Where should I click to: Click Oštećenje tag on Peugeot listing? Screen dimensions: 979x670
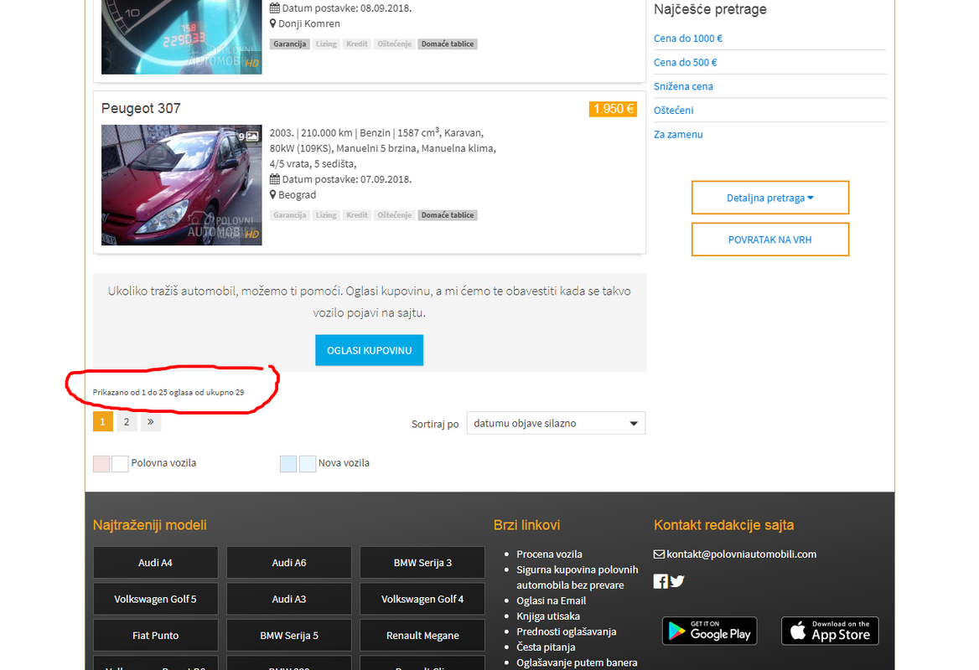pyautogui.click(x=395, y=215)
